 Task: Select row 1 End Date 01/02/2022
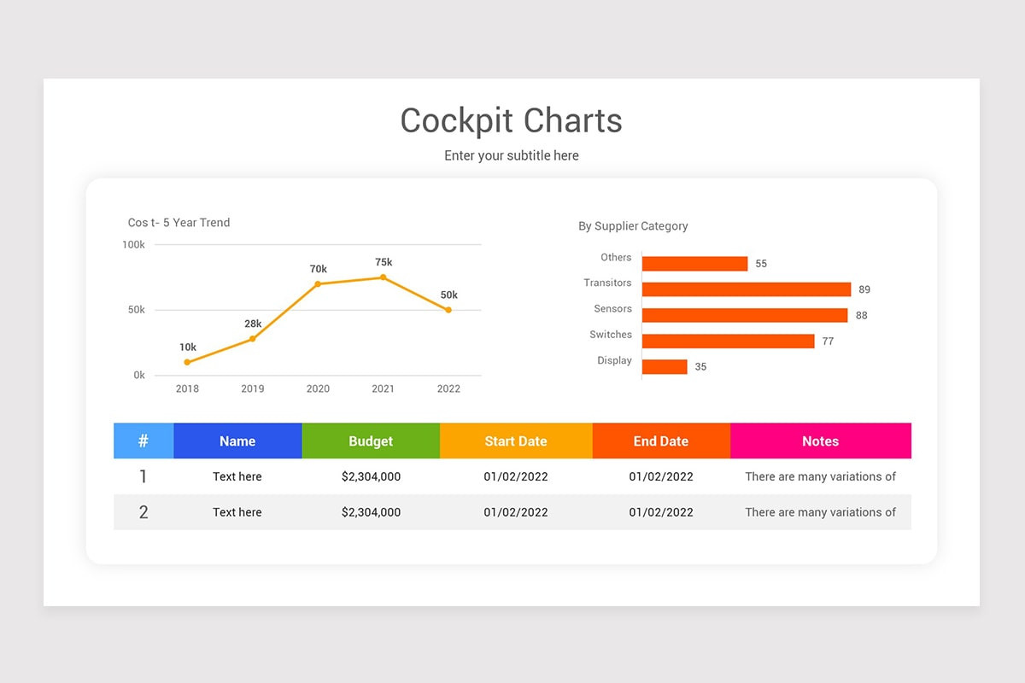[x=661, y=476]
